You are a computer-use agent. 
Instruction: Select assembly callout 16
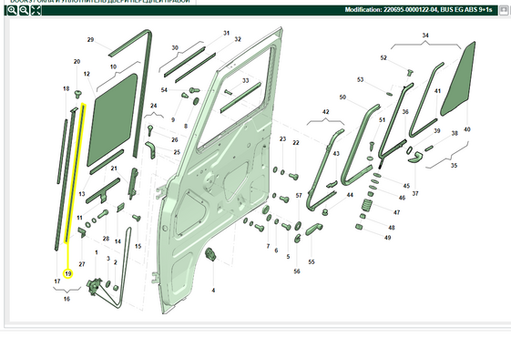pos(66,299)
